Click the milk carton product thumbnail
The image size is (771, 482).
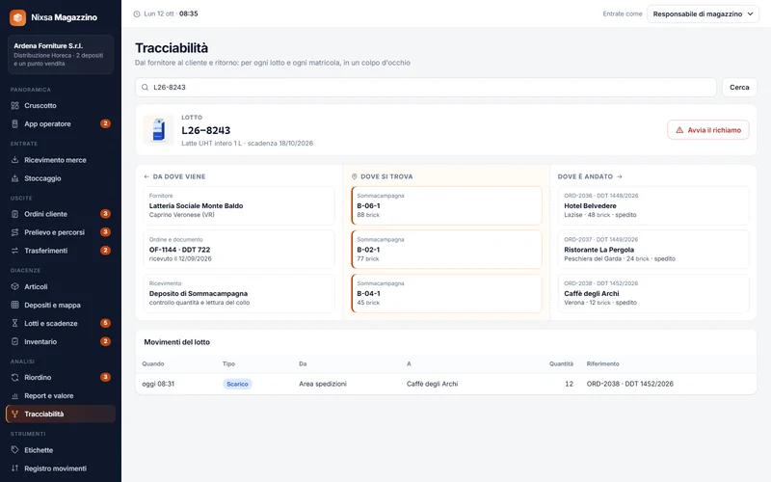click(158, 130)
